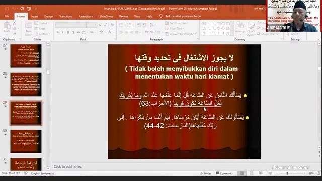Start slide show from beginning icon
The image size is (322, 181).
pos(29,9)
